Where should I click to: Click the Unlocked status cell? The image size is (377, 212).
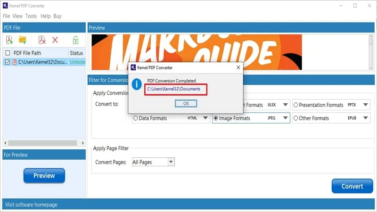pos(77,62)
